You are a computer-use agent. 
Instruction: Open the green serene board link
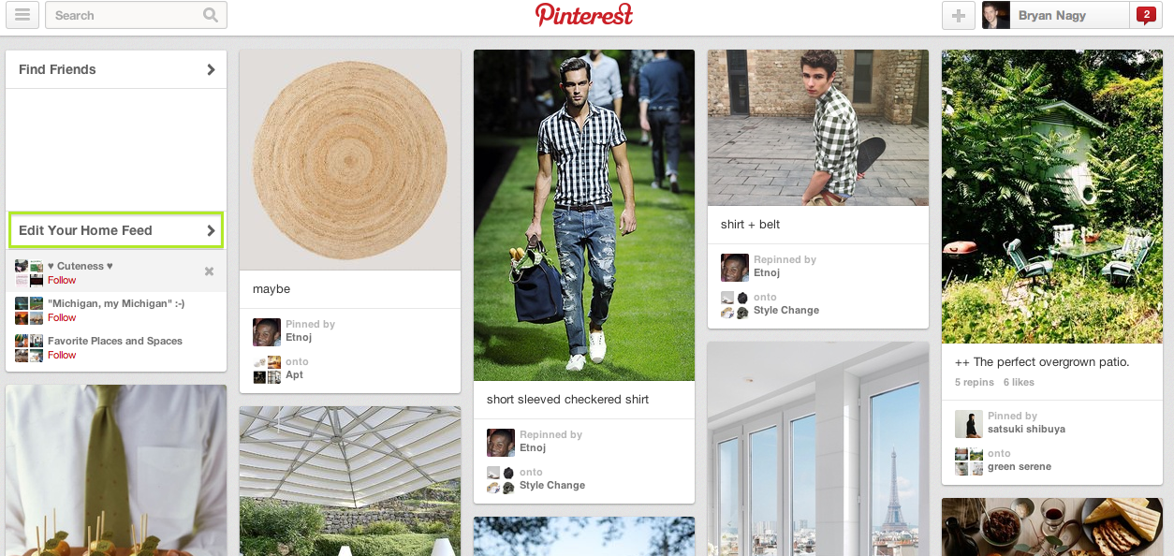click(x=1020, y=466)
